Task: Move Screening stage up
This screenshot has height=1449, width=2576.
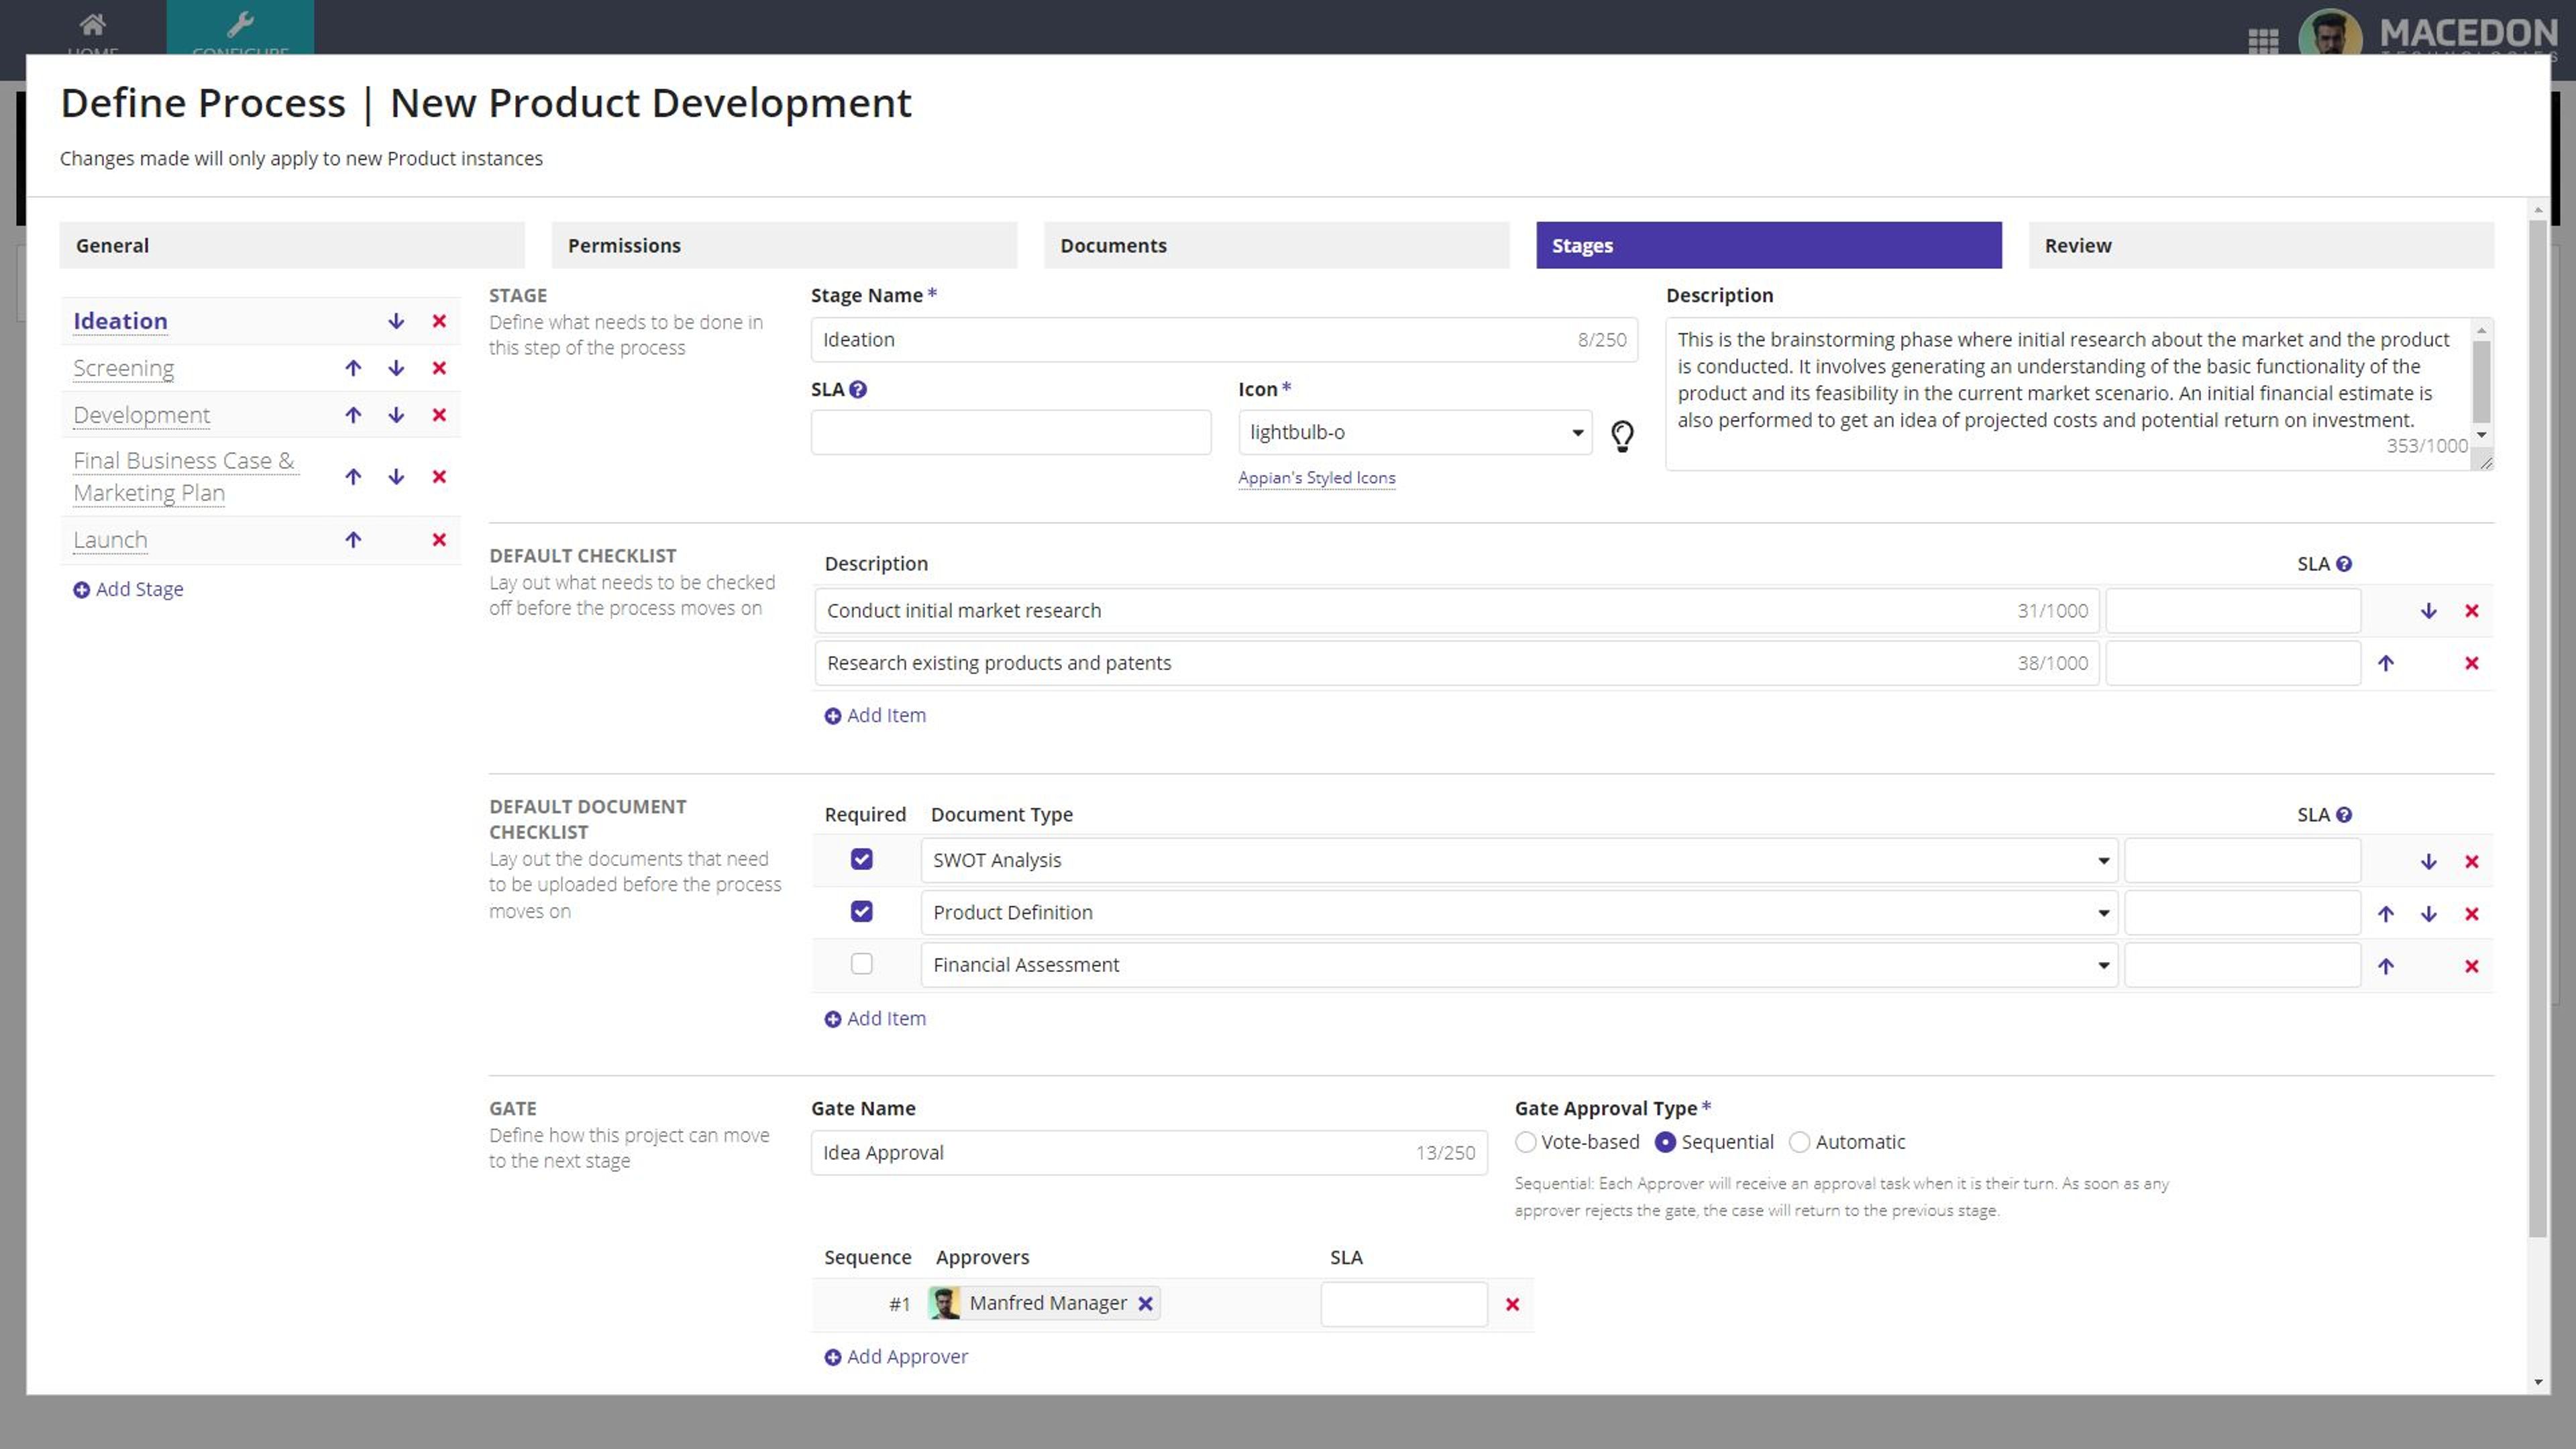Action: (353, 368)
